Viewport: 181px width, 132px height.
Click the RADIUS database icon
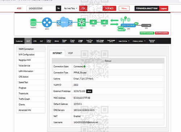coord(33,22)
